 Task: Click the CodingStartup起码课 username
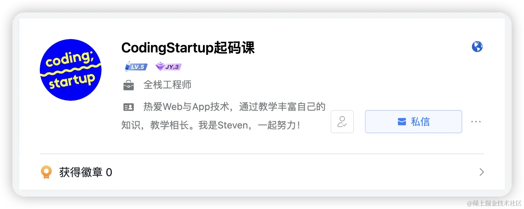point(188,48)
